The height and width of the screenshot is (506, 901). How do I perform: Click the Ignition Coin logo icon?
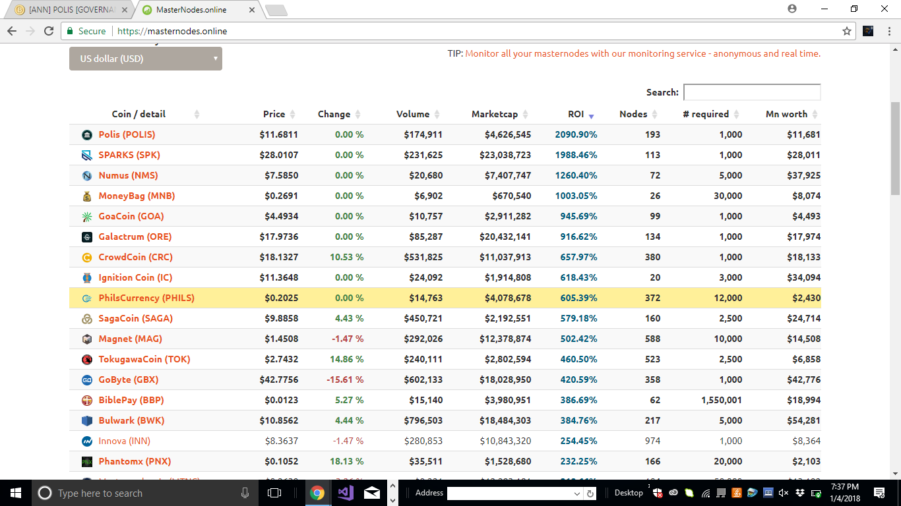click(x=86, y=278)
